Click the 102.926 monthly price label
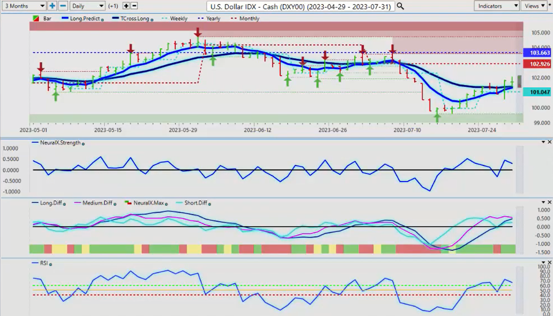The width and height of the screenshot is (553, 316). click(x=537, y=64)
